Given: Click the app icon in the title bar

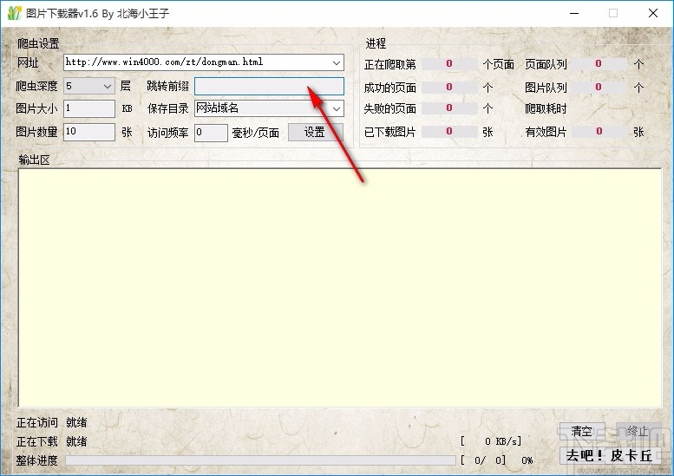Looking at the screenshot, I should click(x=14, y=13).
